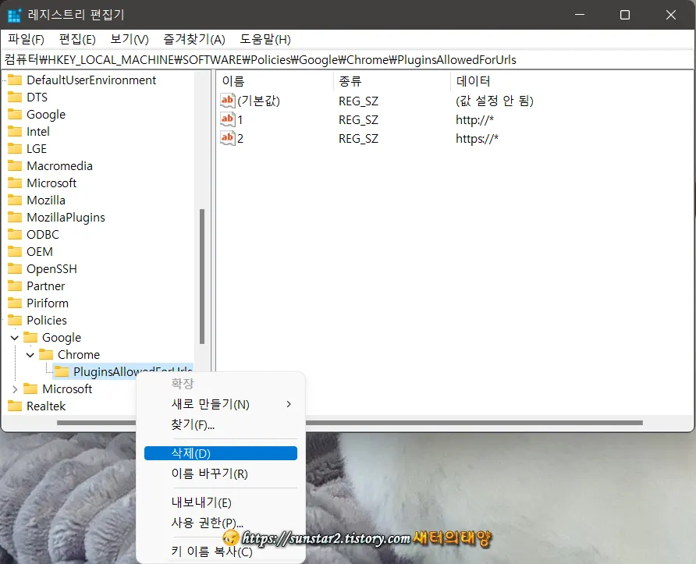Click the Piriform folder icon
The height and width of the screenshot is (564, 696).
pos(15,303)
